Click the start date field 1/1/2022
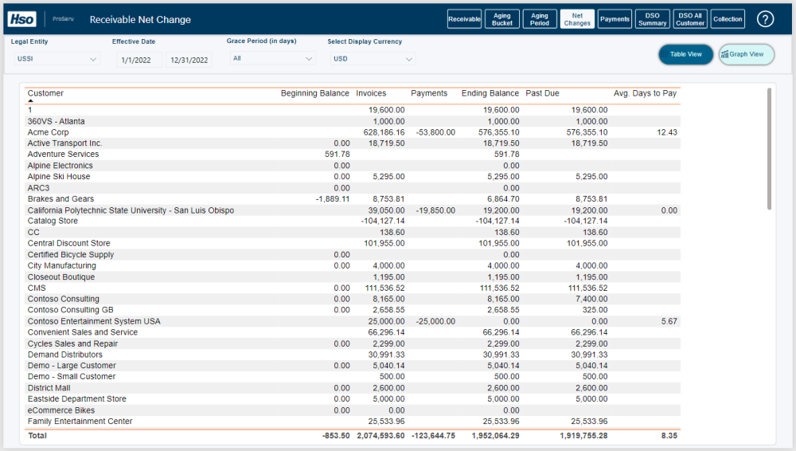Image resolution: width=796 pixels, height=451 pixels. coord(139,60)
